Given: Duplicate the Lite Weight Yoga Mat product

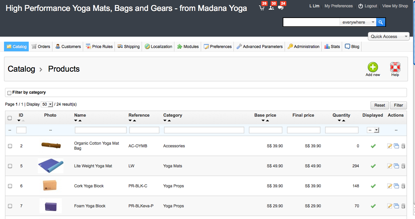Looking at the screenshot, I should [396, 166].
